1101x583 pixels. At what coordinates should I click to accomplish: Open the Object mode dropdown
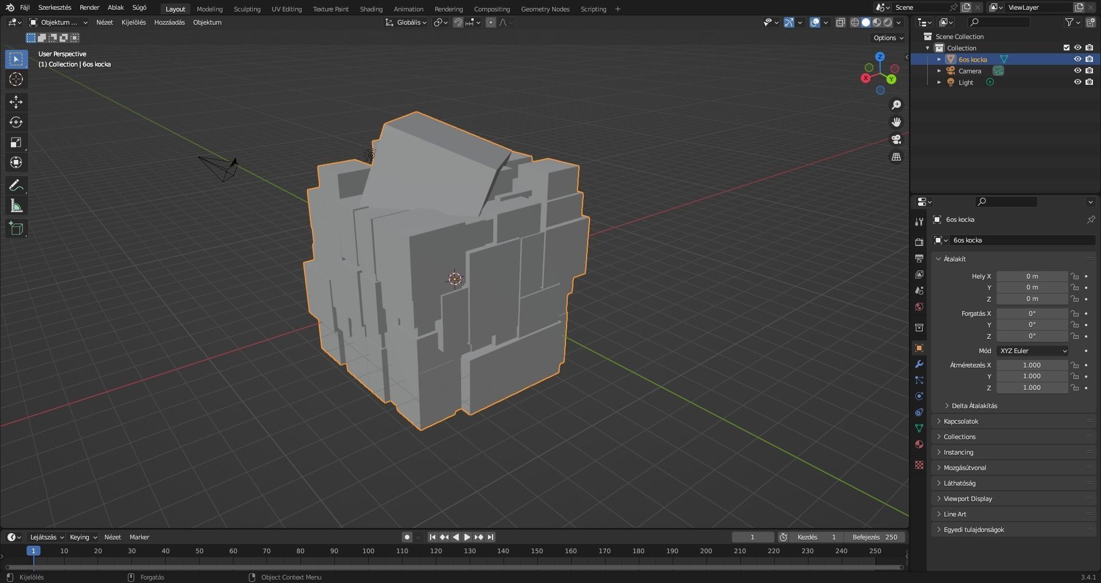click(58, 22)
